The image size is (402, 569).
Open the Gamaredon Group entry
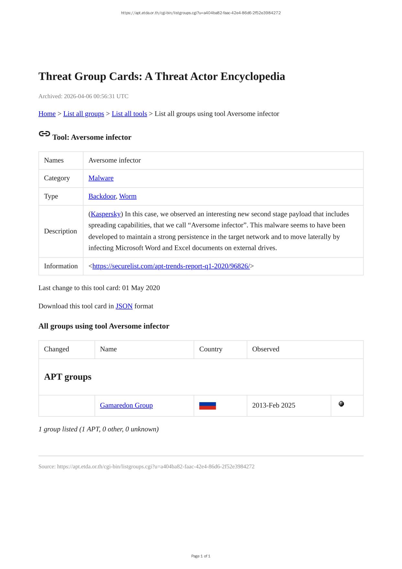pos(126,405)
